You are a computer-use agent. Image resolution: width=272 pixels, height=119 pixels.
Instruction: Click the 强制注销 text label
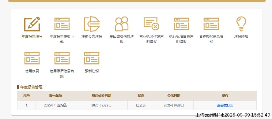92,71
